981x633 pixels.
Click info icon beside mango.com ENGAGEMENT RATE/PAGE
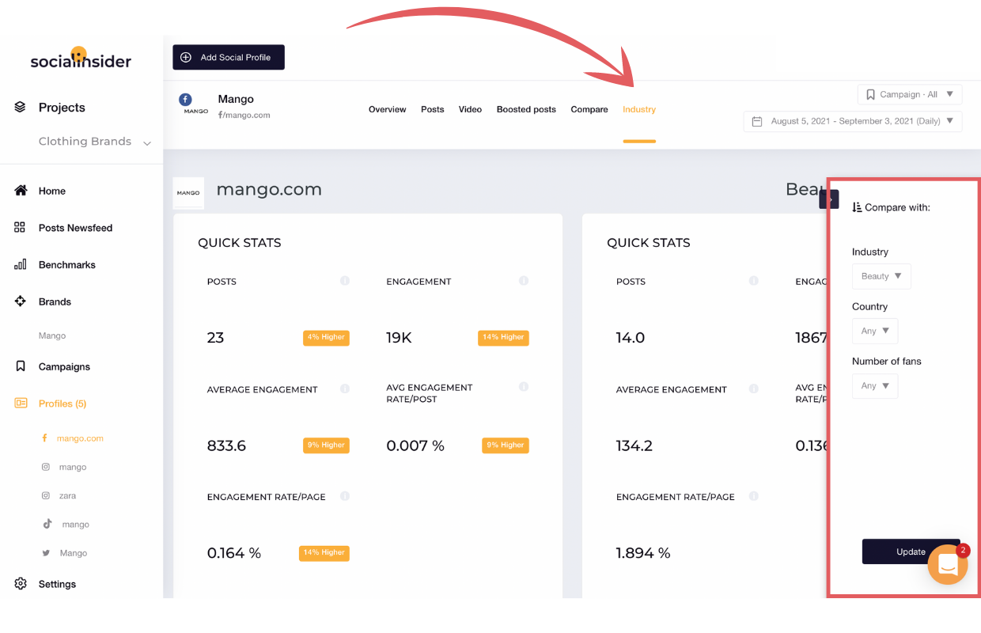tap(345, 496)
